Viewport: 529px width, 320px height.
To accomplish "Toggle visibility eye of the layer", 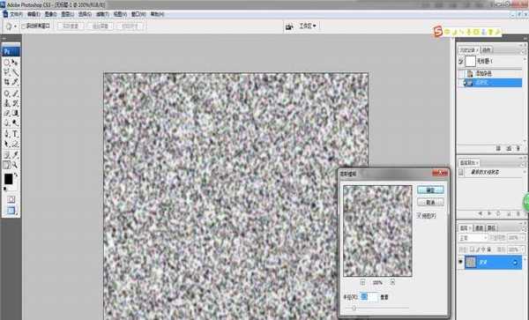I will (460, 262).
